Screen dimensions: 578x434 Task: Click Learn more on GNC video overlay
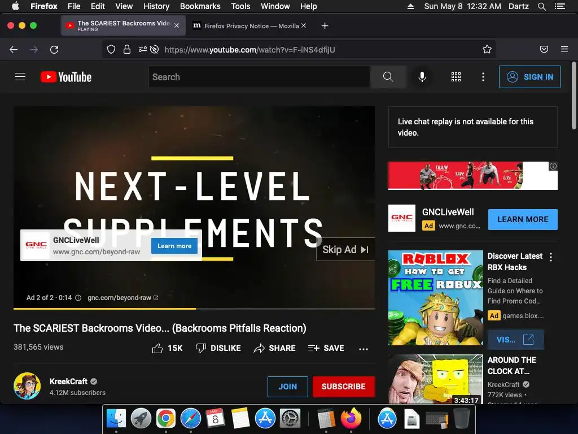point(174,246)
